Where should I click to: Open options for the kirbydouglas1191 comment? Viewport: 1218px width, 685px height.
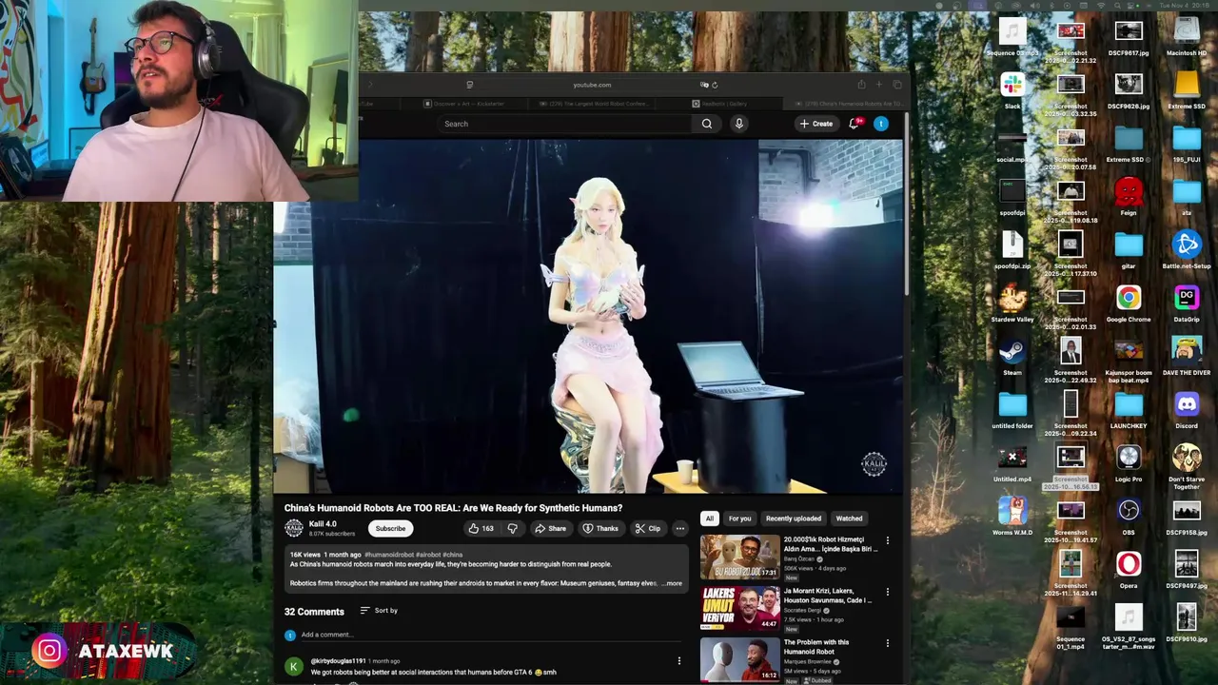(678, 660)
